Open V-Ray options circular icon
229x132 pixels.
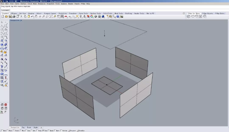coord(188,17)
